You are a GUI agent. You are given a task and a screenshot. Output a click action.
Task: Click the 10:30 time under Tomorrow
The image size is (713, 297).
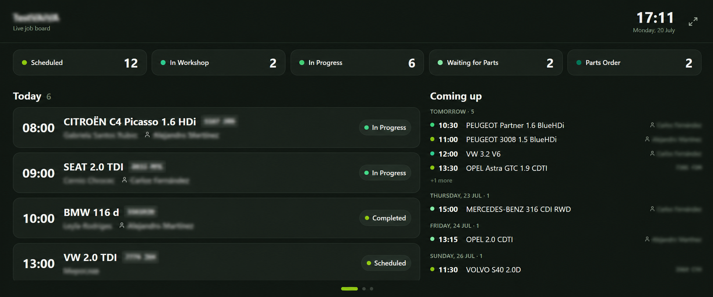click(x=448, y=125)
